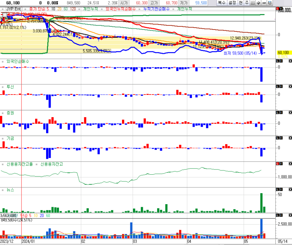This screenshot has width=292, height=245.
Task: Toggle square marker before 기금 label
Action: pyautogui.click(x=3, y=138)
